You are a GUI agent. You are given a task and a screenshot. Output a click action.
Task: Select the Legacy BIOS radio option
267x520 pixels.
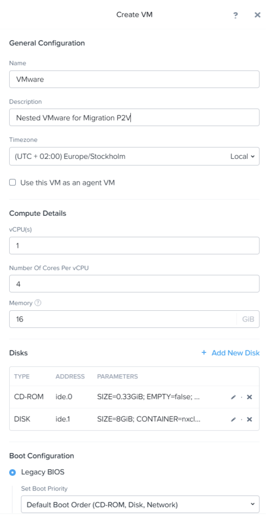(13, 472)
